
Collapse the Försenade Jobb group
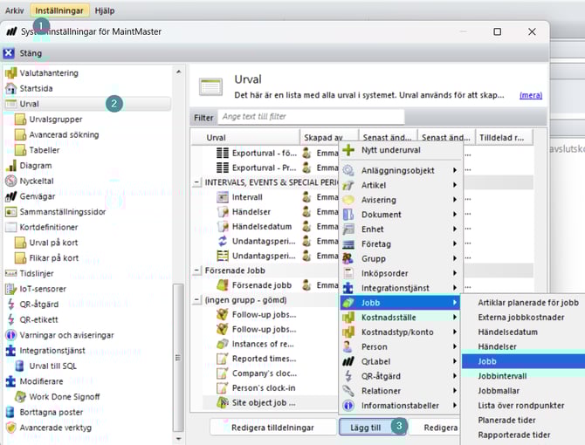tap(197, 270)
